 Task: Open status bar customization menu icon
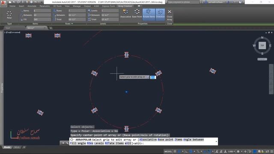(x=272, y=151)
